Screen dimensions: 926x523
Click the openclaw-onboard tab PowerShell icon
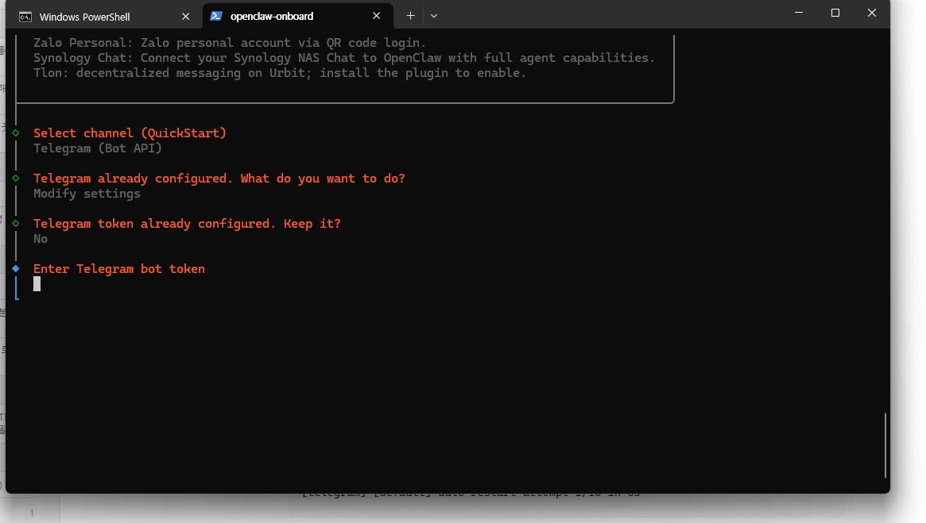216,16
